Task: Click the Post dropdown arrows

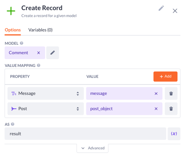Action: tap(78, 109)
